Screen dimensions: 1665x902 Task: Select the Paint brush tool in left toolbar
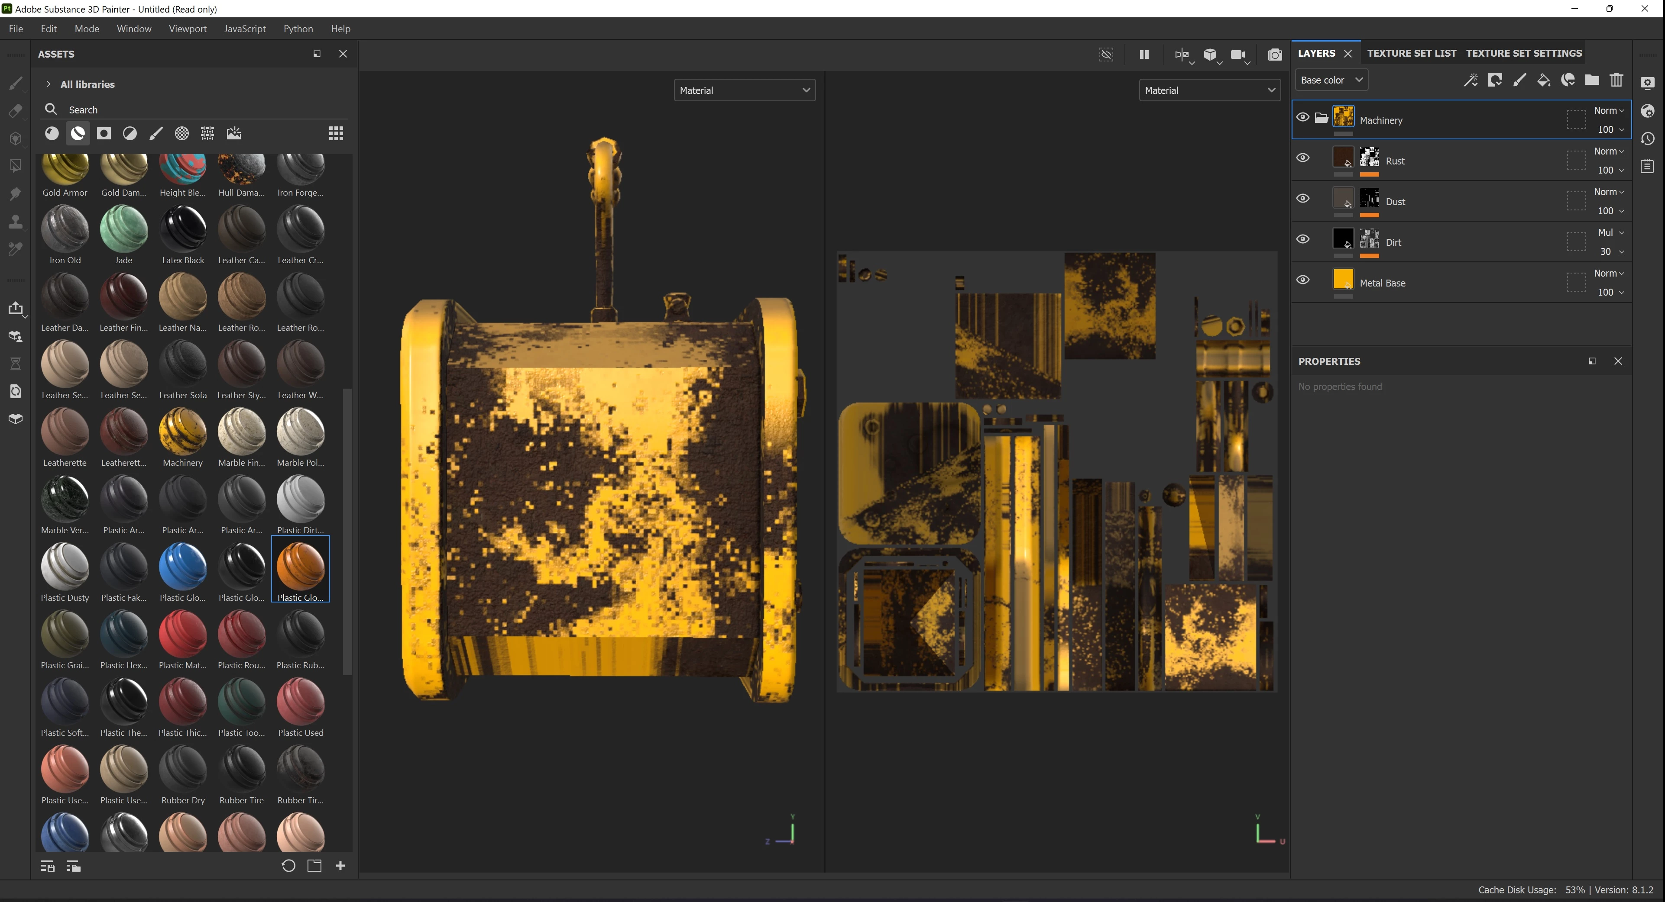[16, 83]
